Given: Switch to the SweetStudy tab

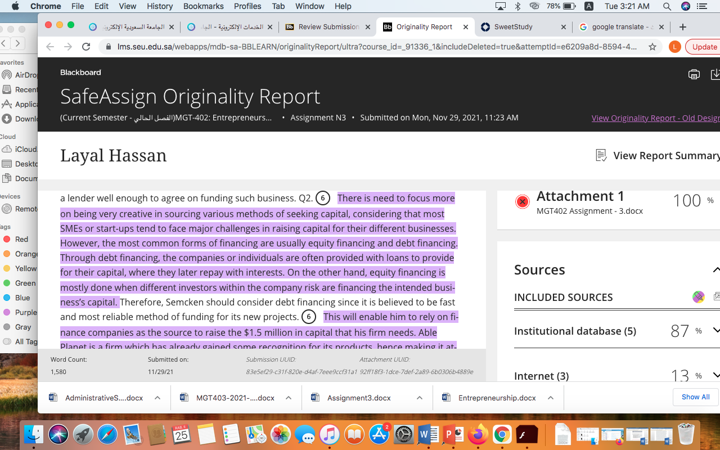Looking at the screenshot, I should (524, 27).
